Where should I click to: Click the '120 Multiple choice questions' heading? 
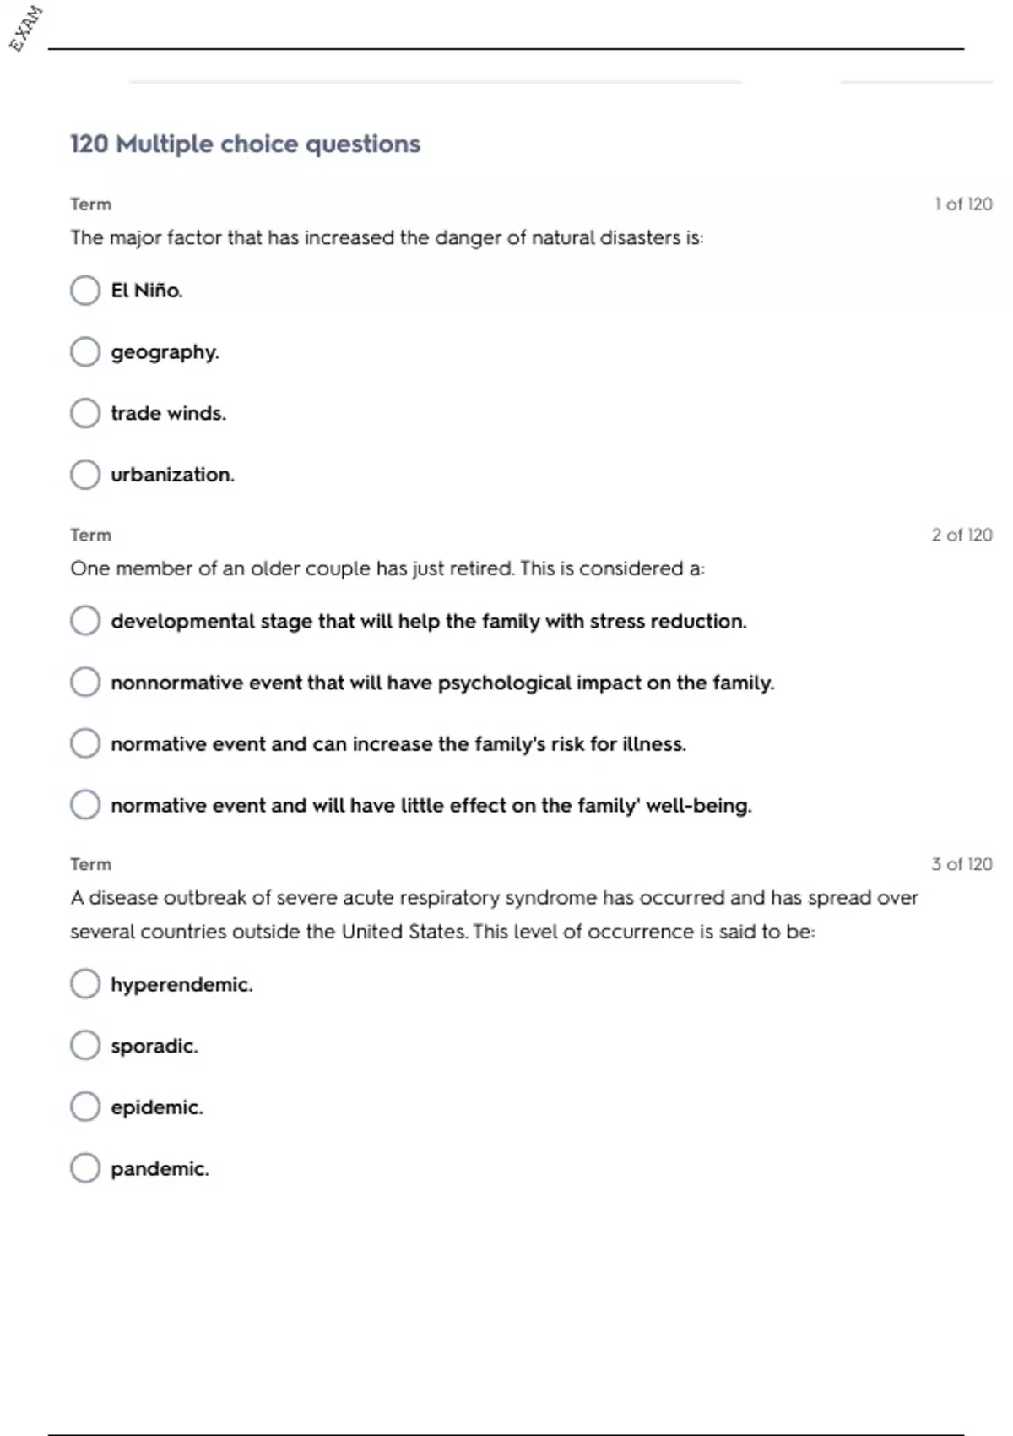(245, 144)
